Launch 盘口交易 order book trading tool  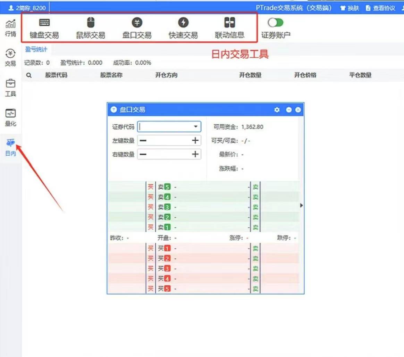(137, 28)
